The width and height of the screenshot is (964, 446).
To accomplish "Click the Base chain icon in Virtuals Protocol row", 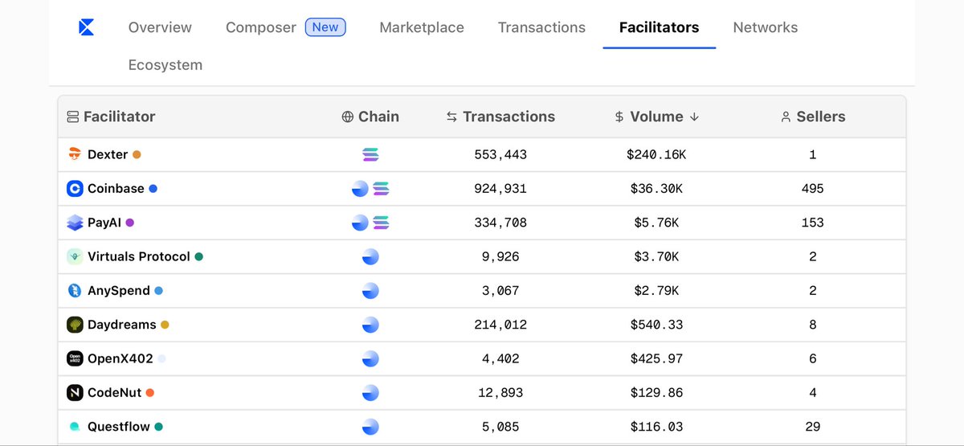I will click(x=370, y=256).
